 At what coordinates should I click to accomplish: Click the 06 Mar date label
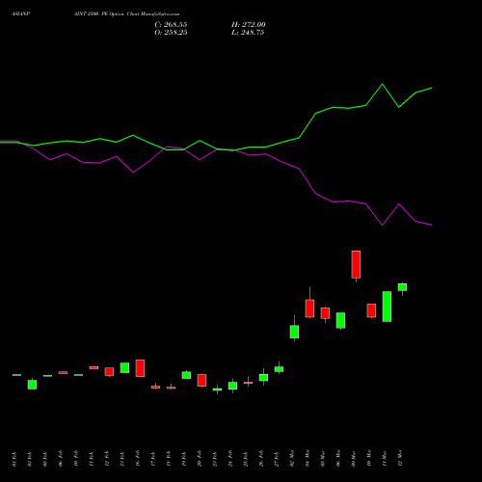click(338, 458)
